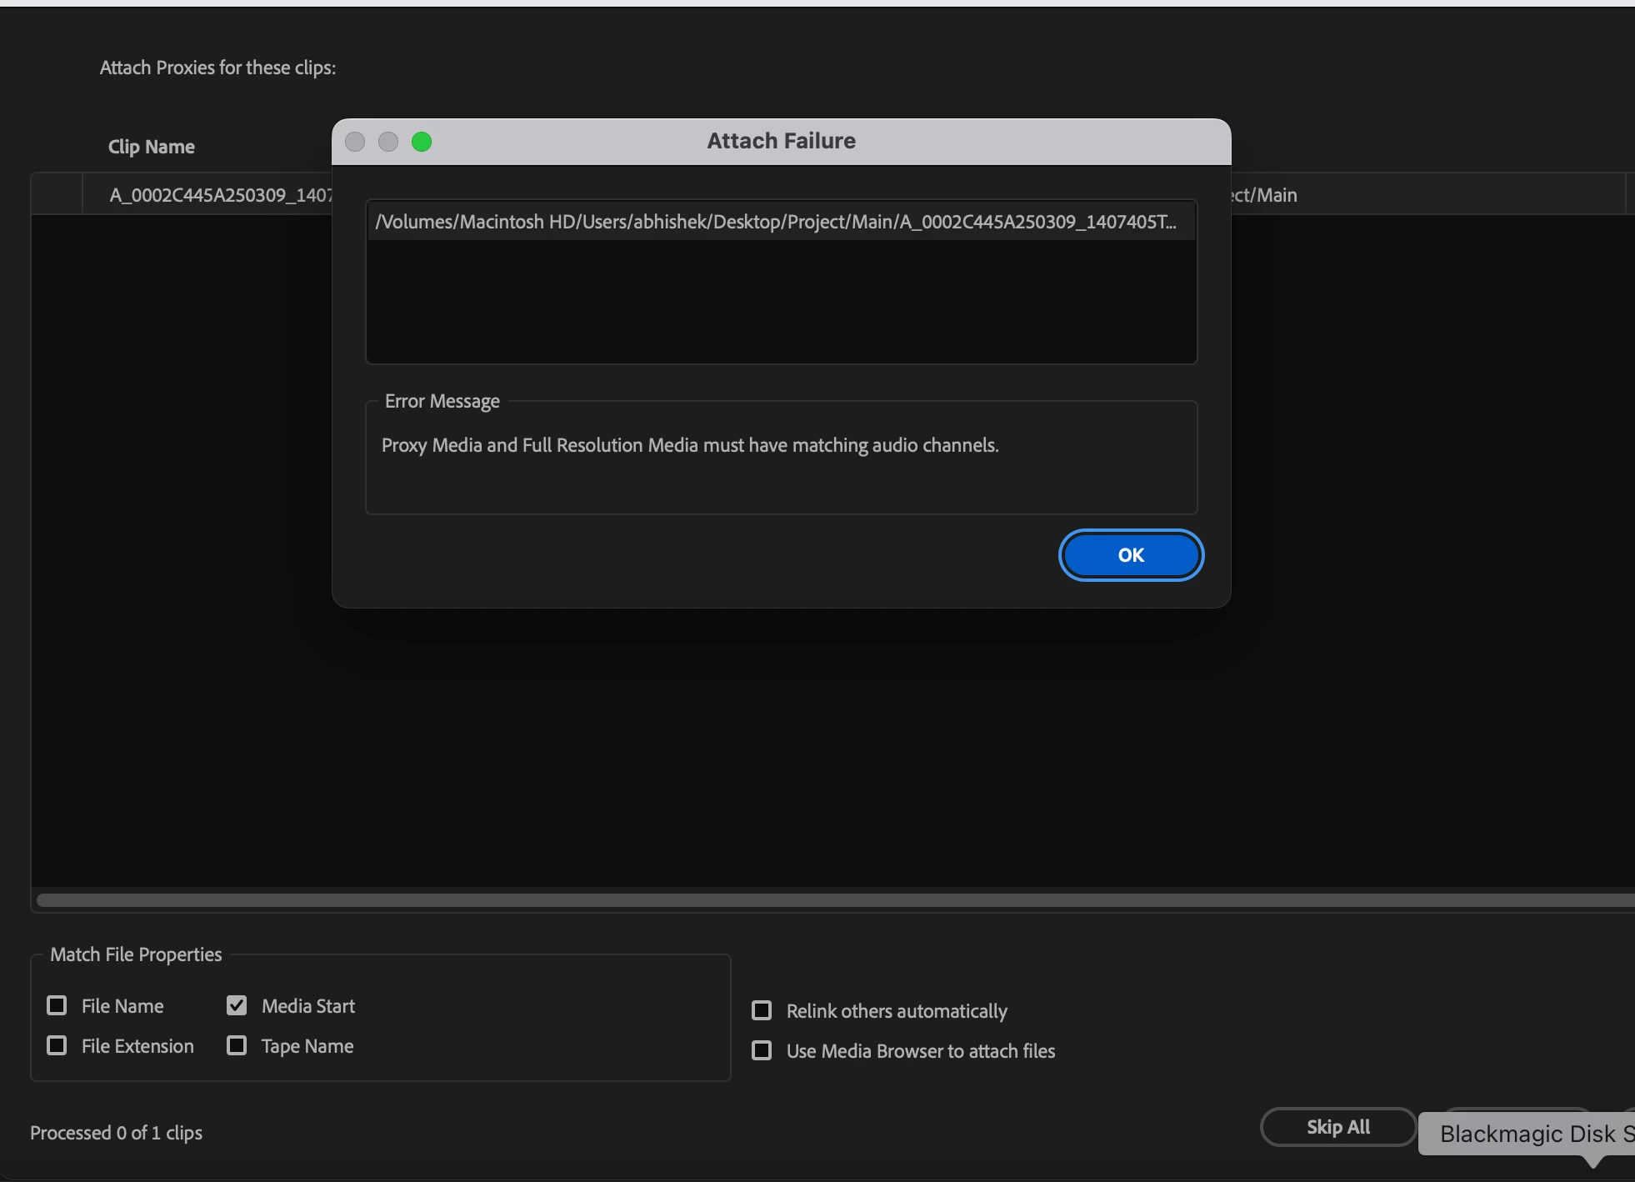Enable the Tape Name checkbox
This screenshot has width=1635, height=1182.
point(237,1045)
